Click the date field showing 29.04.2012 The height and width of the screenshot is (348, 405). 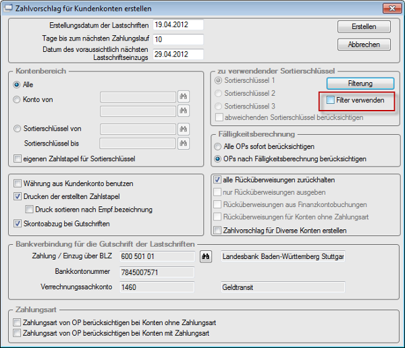pyautogui.click(x=178, y=54)
